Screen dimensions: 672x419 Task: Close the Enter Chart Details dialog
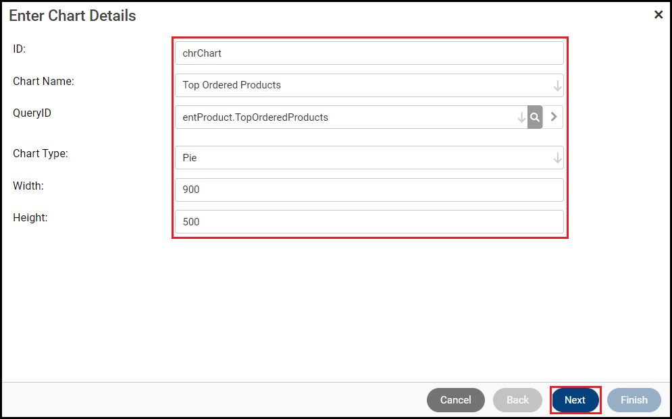[658, 15]
